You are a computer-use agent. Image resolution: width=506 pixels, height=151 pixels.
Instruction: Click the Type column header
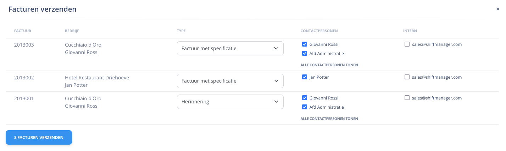(x=181, y=31)
